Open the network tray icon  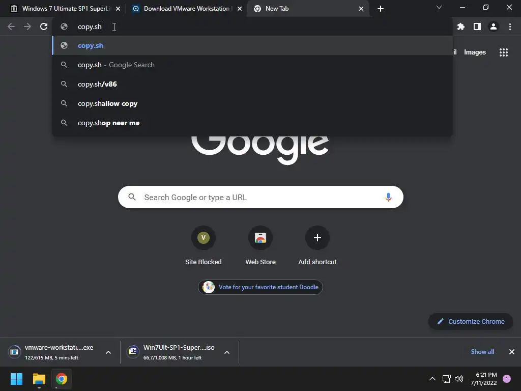[x=447, y=379]
